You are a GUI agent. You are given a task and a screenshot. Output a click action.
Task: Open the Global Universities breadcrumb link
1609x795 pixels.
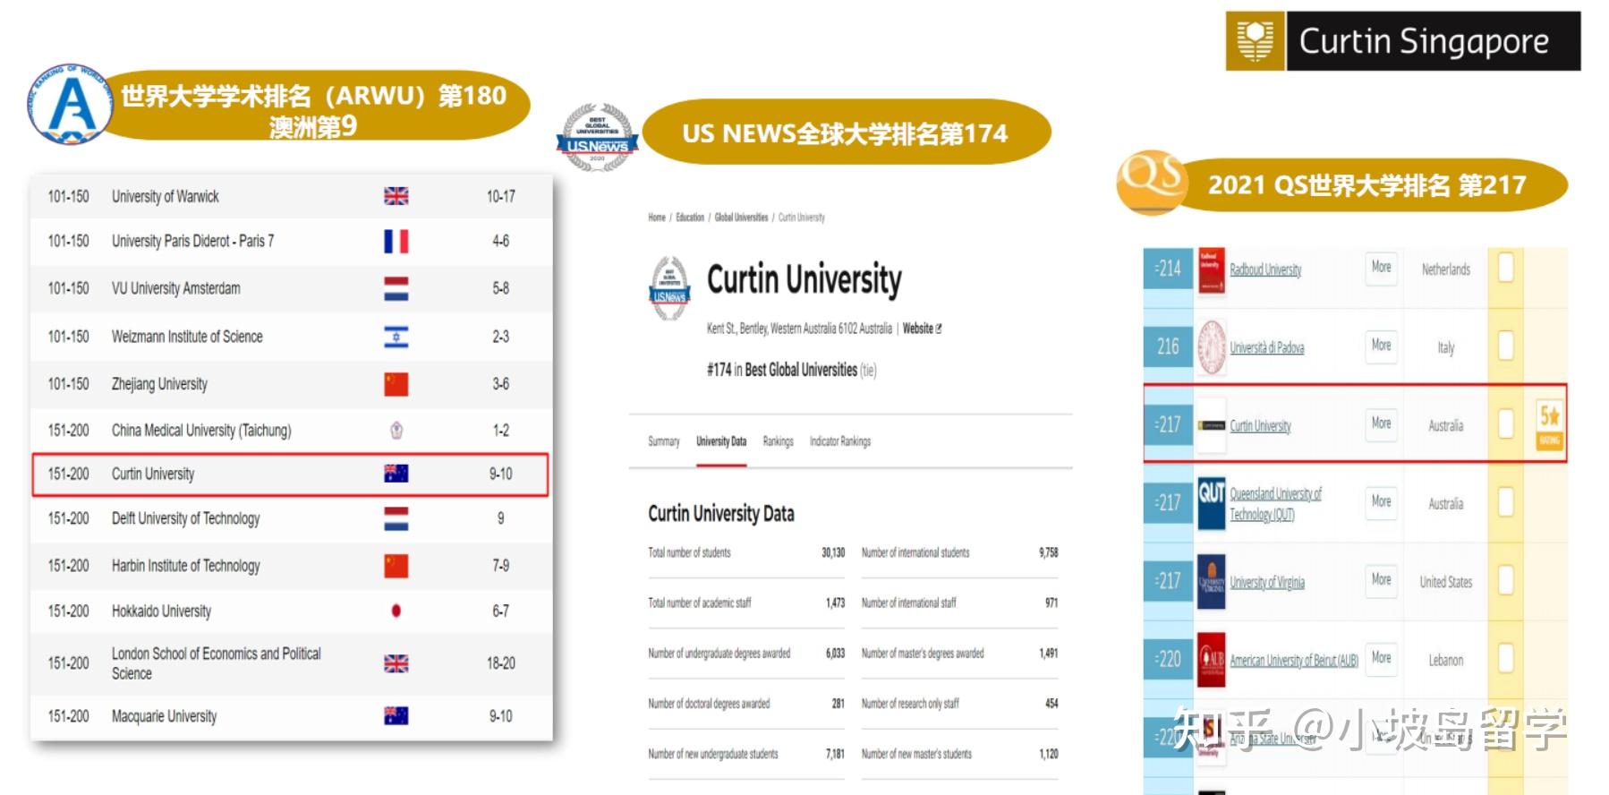click(741, 218)
